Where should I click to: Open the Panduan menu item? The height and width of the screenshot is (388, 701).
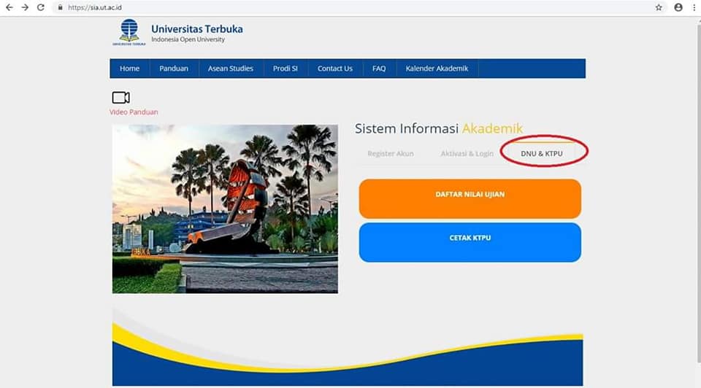click(x=174, y=69)
